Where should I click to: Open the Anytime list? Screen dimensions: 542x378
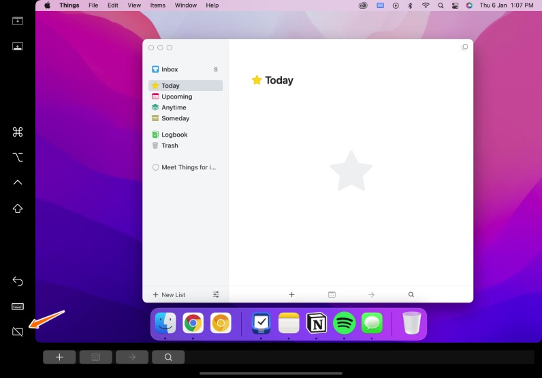pyautogui.click(x=185, y=107)
